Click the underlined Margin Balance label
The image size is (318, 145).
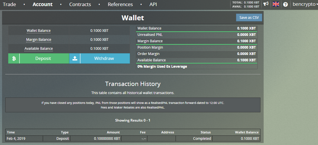pyautogui.click(x=39, y=40)
